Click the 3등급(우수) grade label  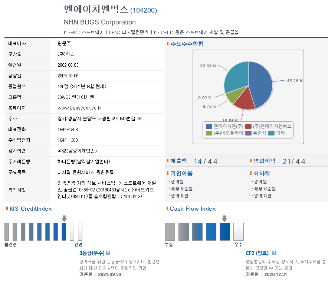[x=92, y=253]
